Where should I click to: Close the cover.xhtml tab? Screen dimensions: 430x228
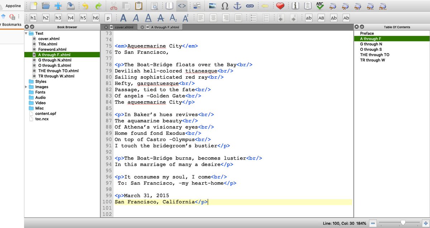tap(106, 27)
